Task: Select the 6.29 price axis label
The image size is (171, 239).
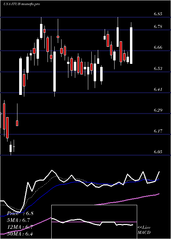Action: click(158, 110)
